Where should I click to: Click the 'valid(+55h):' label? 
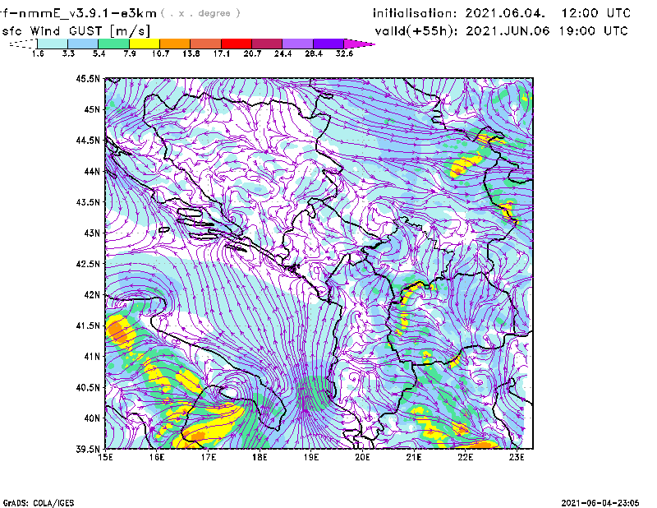pyautogui.click(x=416, y=31)
